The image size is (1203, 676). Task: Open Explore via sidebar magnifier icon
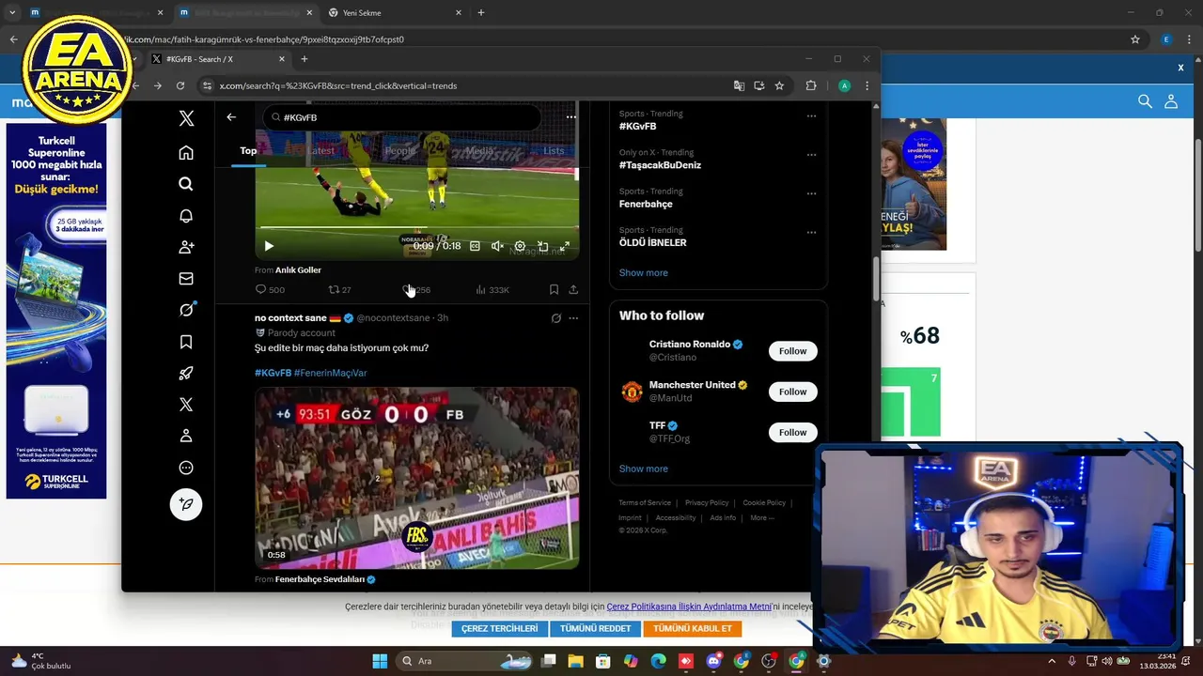click(x=186, y=184)
